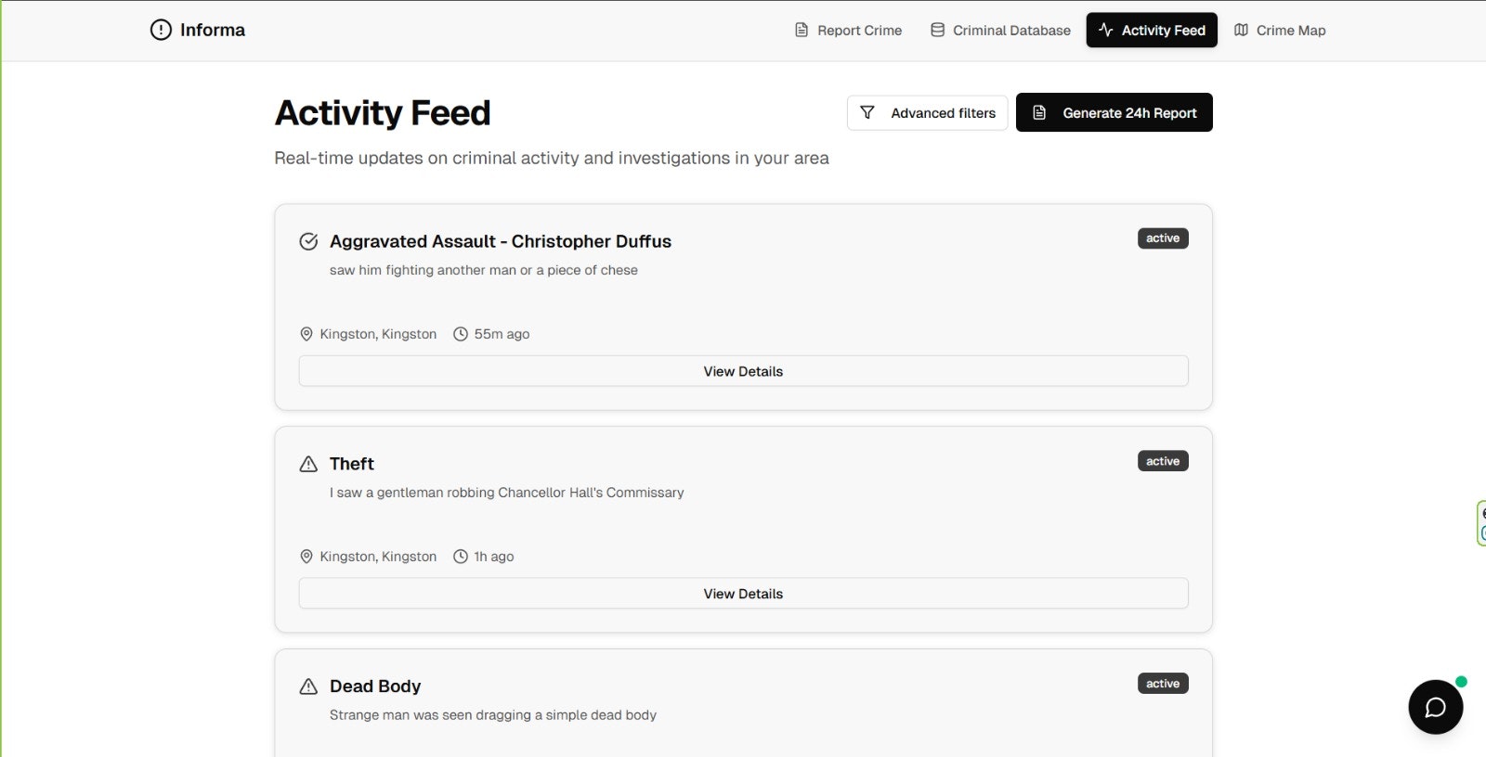Click the warning triangle icon beside Theft
This screenshot has height=757, width=1486.
point(308,464)
